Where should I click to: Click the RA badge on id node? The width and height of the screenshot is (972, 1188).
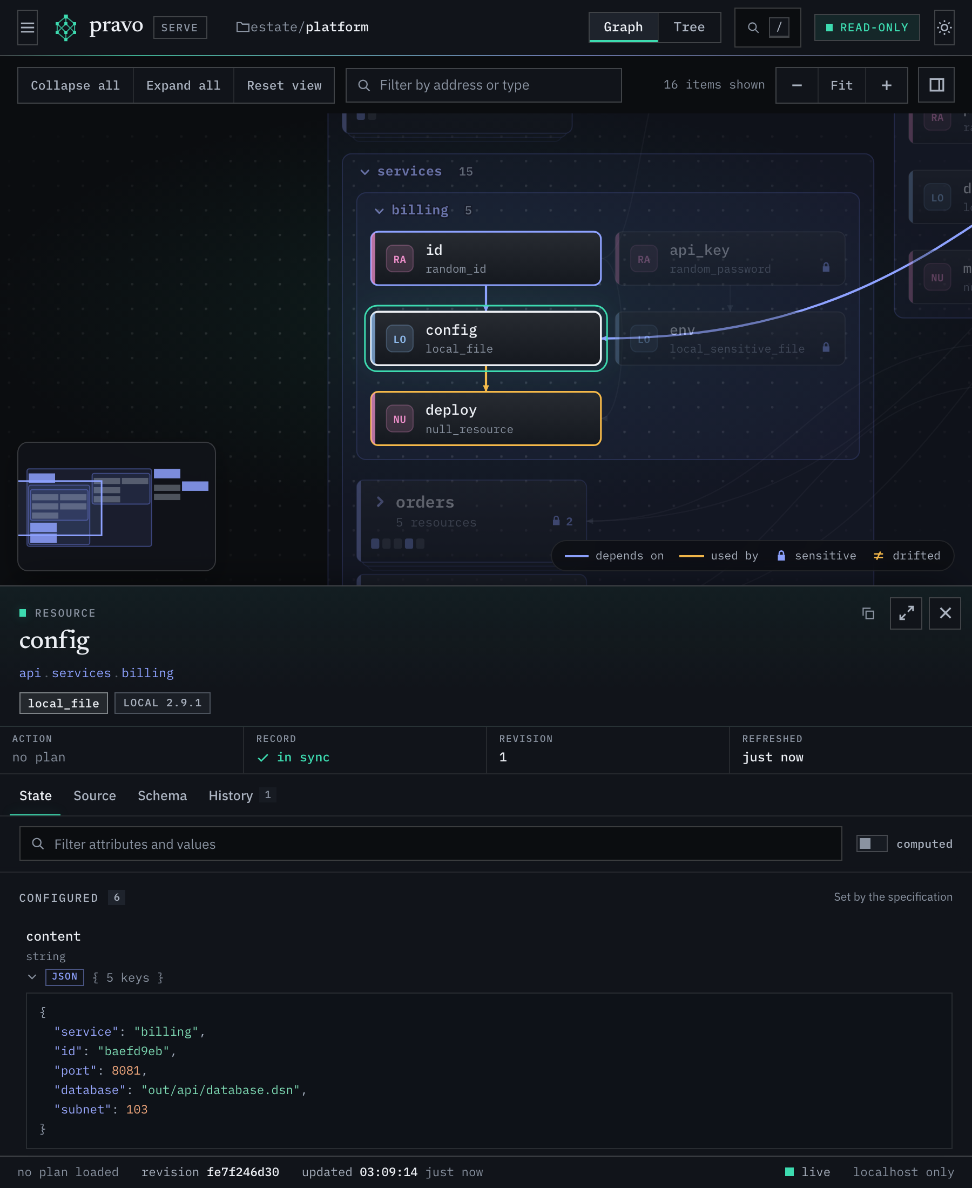click(x=400, y=259)
